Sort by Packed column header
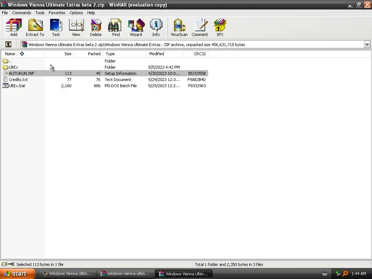The width and height of the screenshot is (372, 279). coord(88,54)
